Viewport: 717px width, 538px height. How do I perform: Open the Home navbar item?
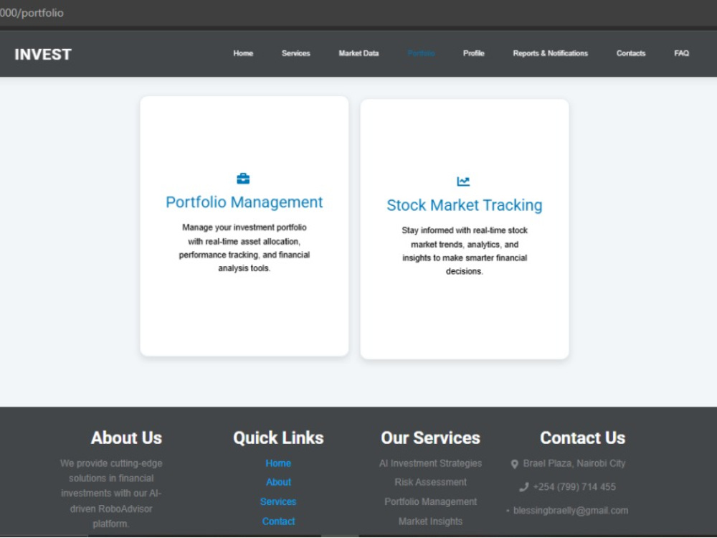coord(243,54)
